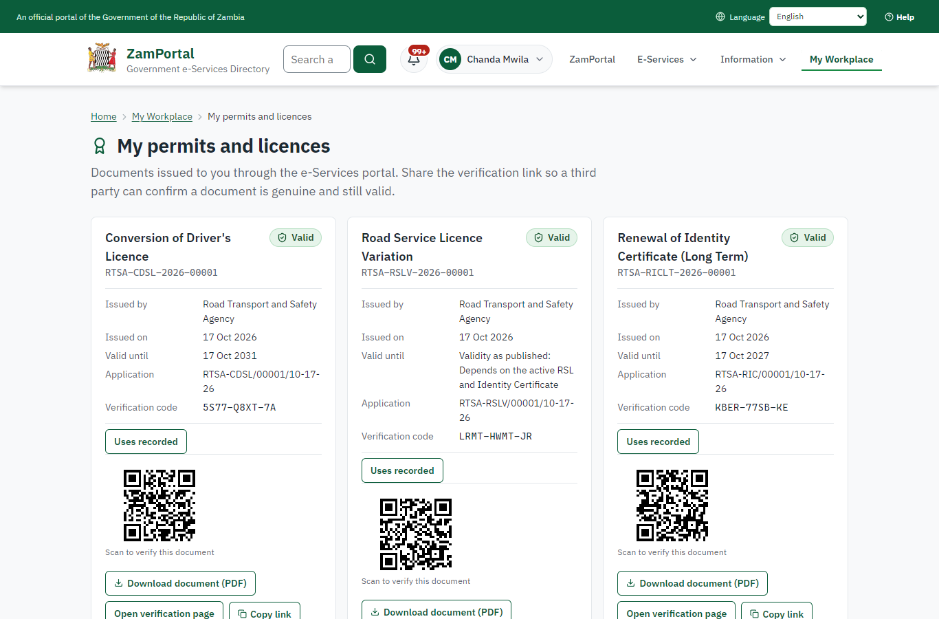The image size is (939, 619).
Task: Click reference number RTSA-RSLV-2026-00001
Action: click(418, 272)
